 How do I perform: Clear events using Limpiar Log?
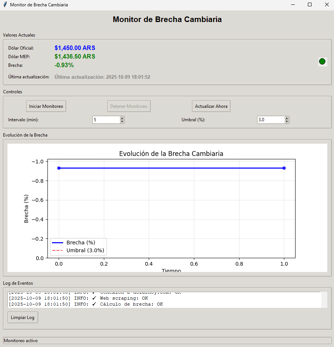pyautogui.click(x=22, y=317)
